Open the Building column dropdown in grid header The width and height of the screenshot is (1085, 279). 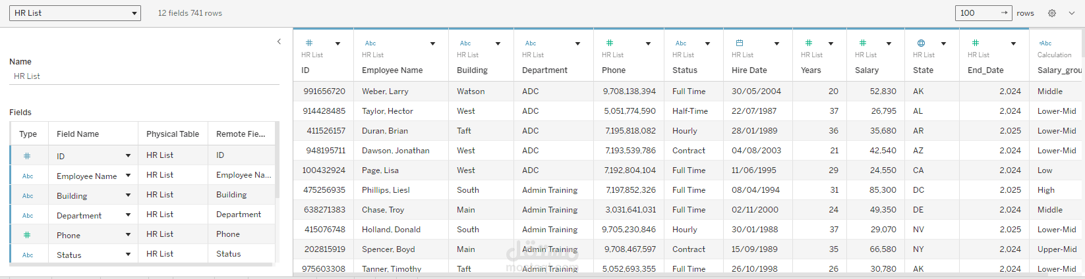point(498,43)
